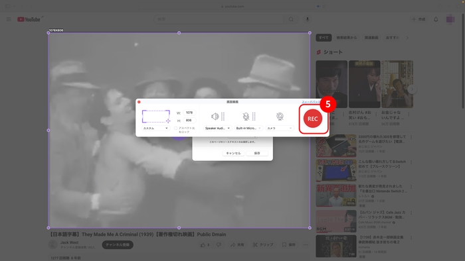Open the カメラ camera dropdown
This screenshot has width=465, height=261.
tap(280, 129)
